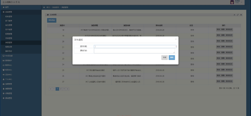Expand the panel to fullscreen
The image size is (251, 116).
[x=238, y=15]
